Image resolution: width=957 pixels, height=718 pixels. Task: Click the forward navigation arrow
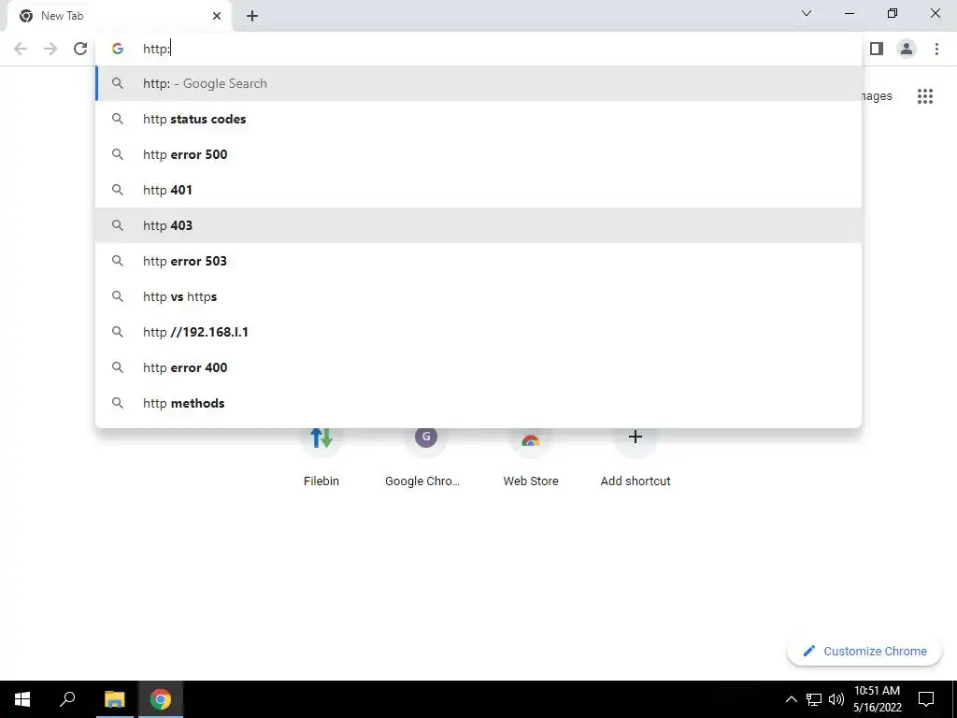(50, 49)
